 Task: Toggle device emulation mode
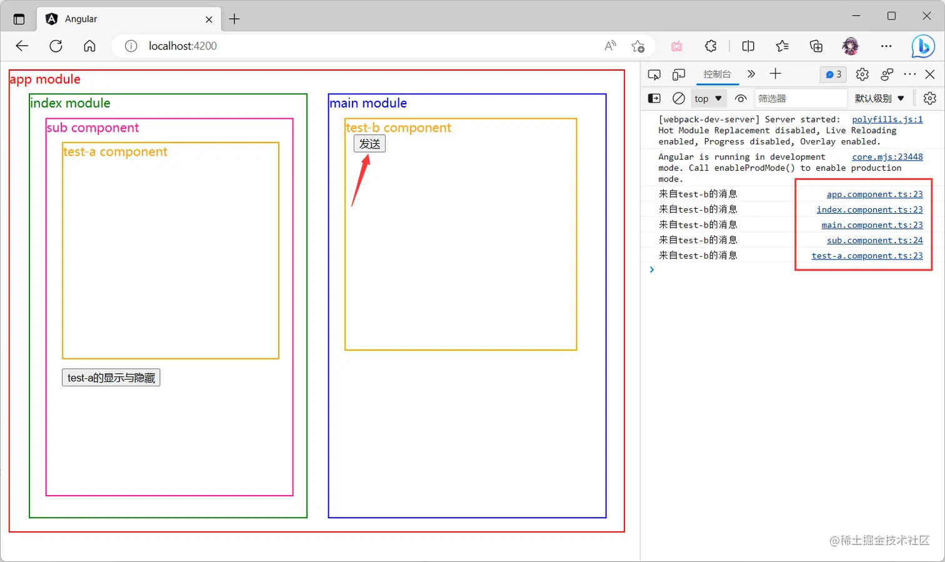(x=679, y=74)
